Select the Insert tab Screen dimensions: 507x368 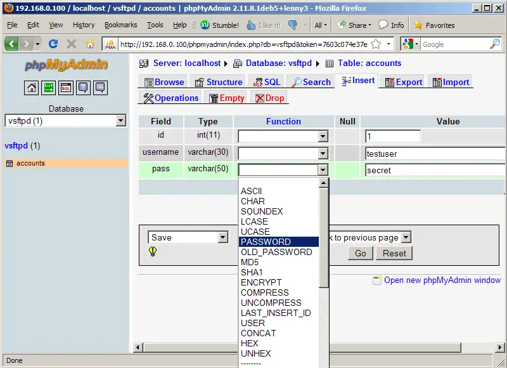(x=358, y=81)
